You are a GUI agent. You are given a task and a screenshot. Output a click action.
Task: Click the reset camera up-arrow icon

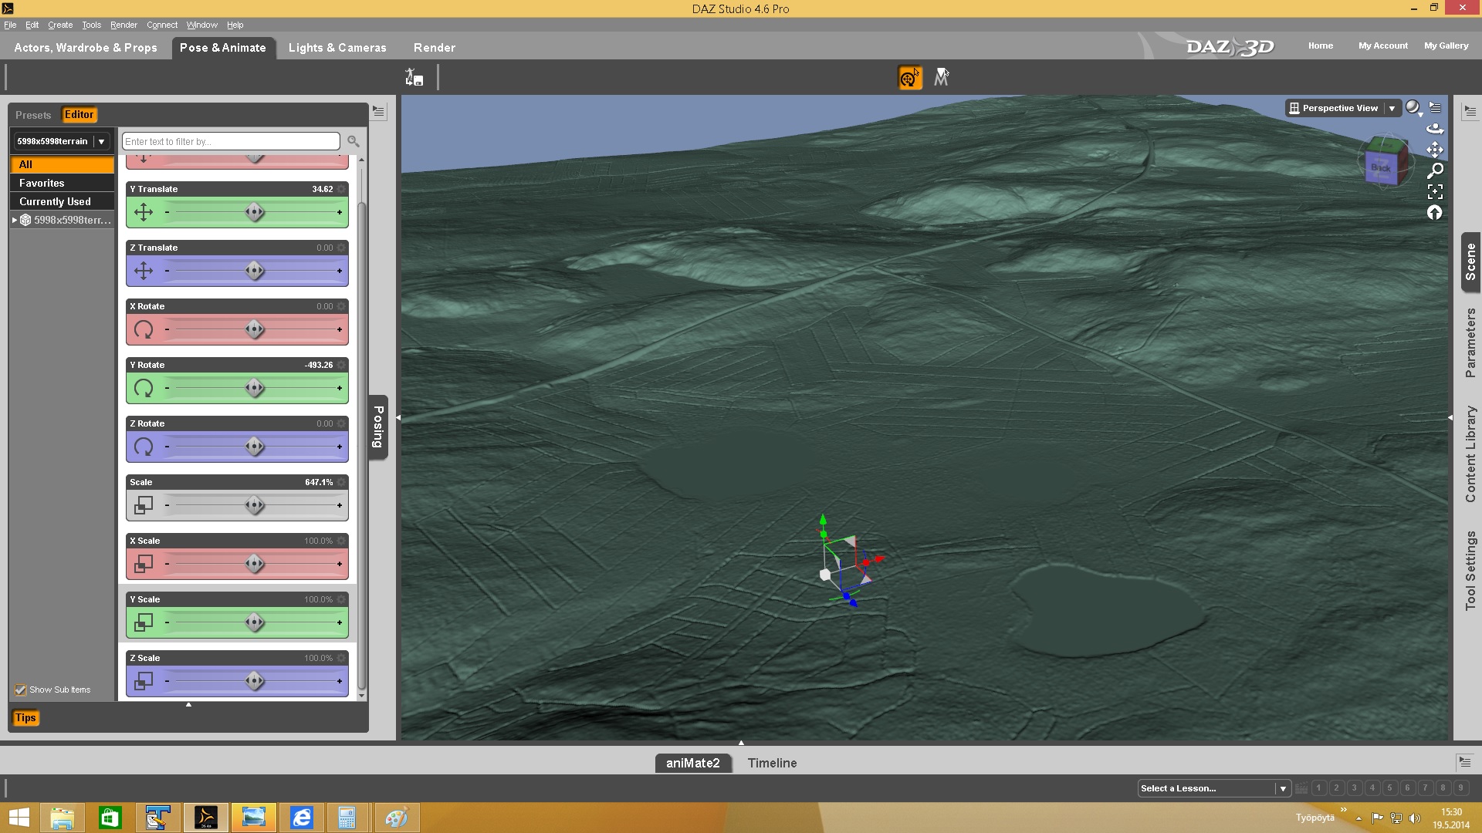(x=1434, y=213)
